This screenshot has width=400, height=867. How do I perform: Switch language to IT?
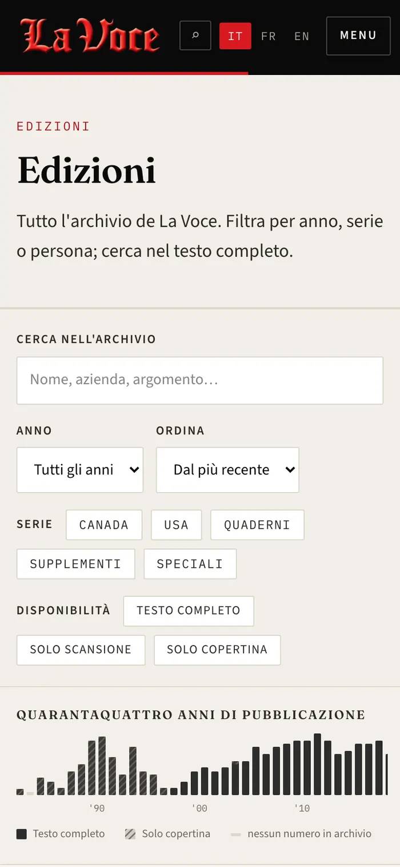235,36
